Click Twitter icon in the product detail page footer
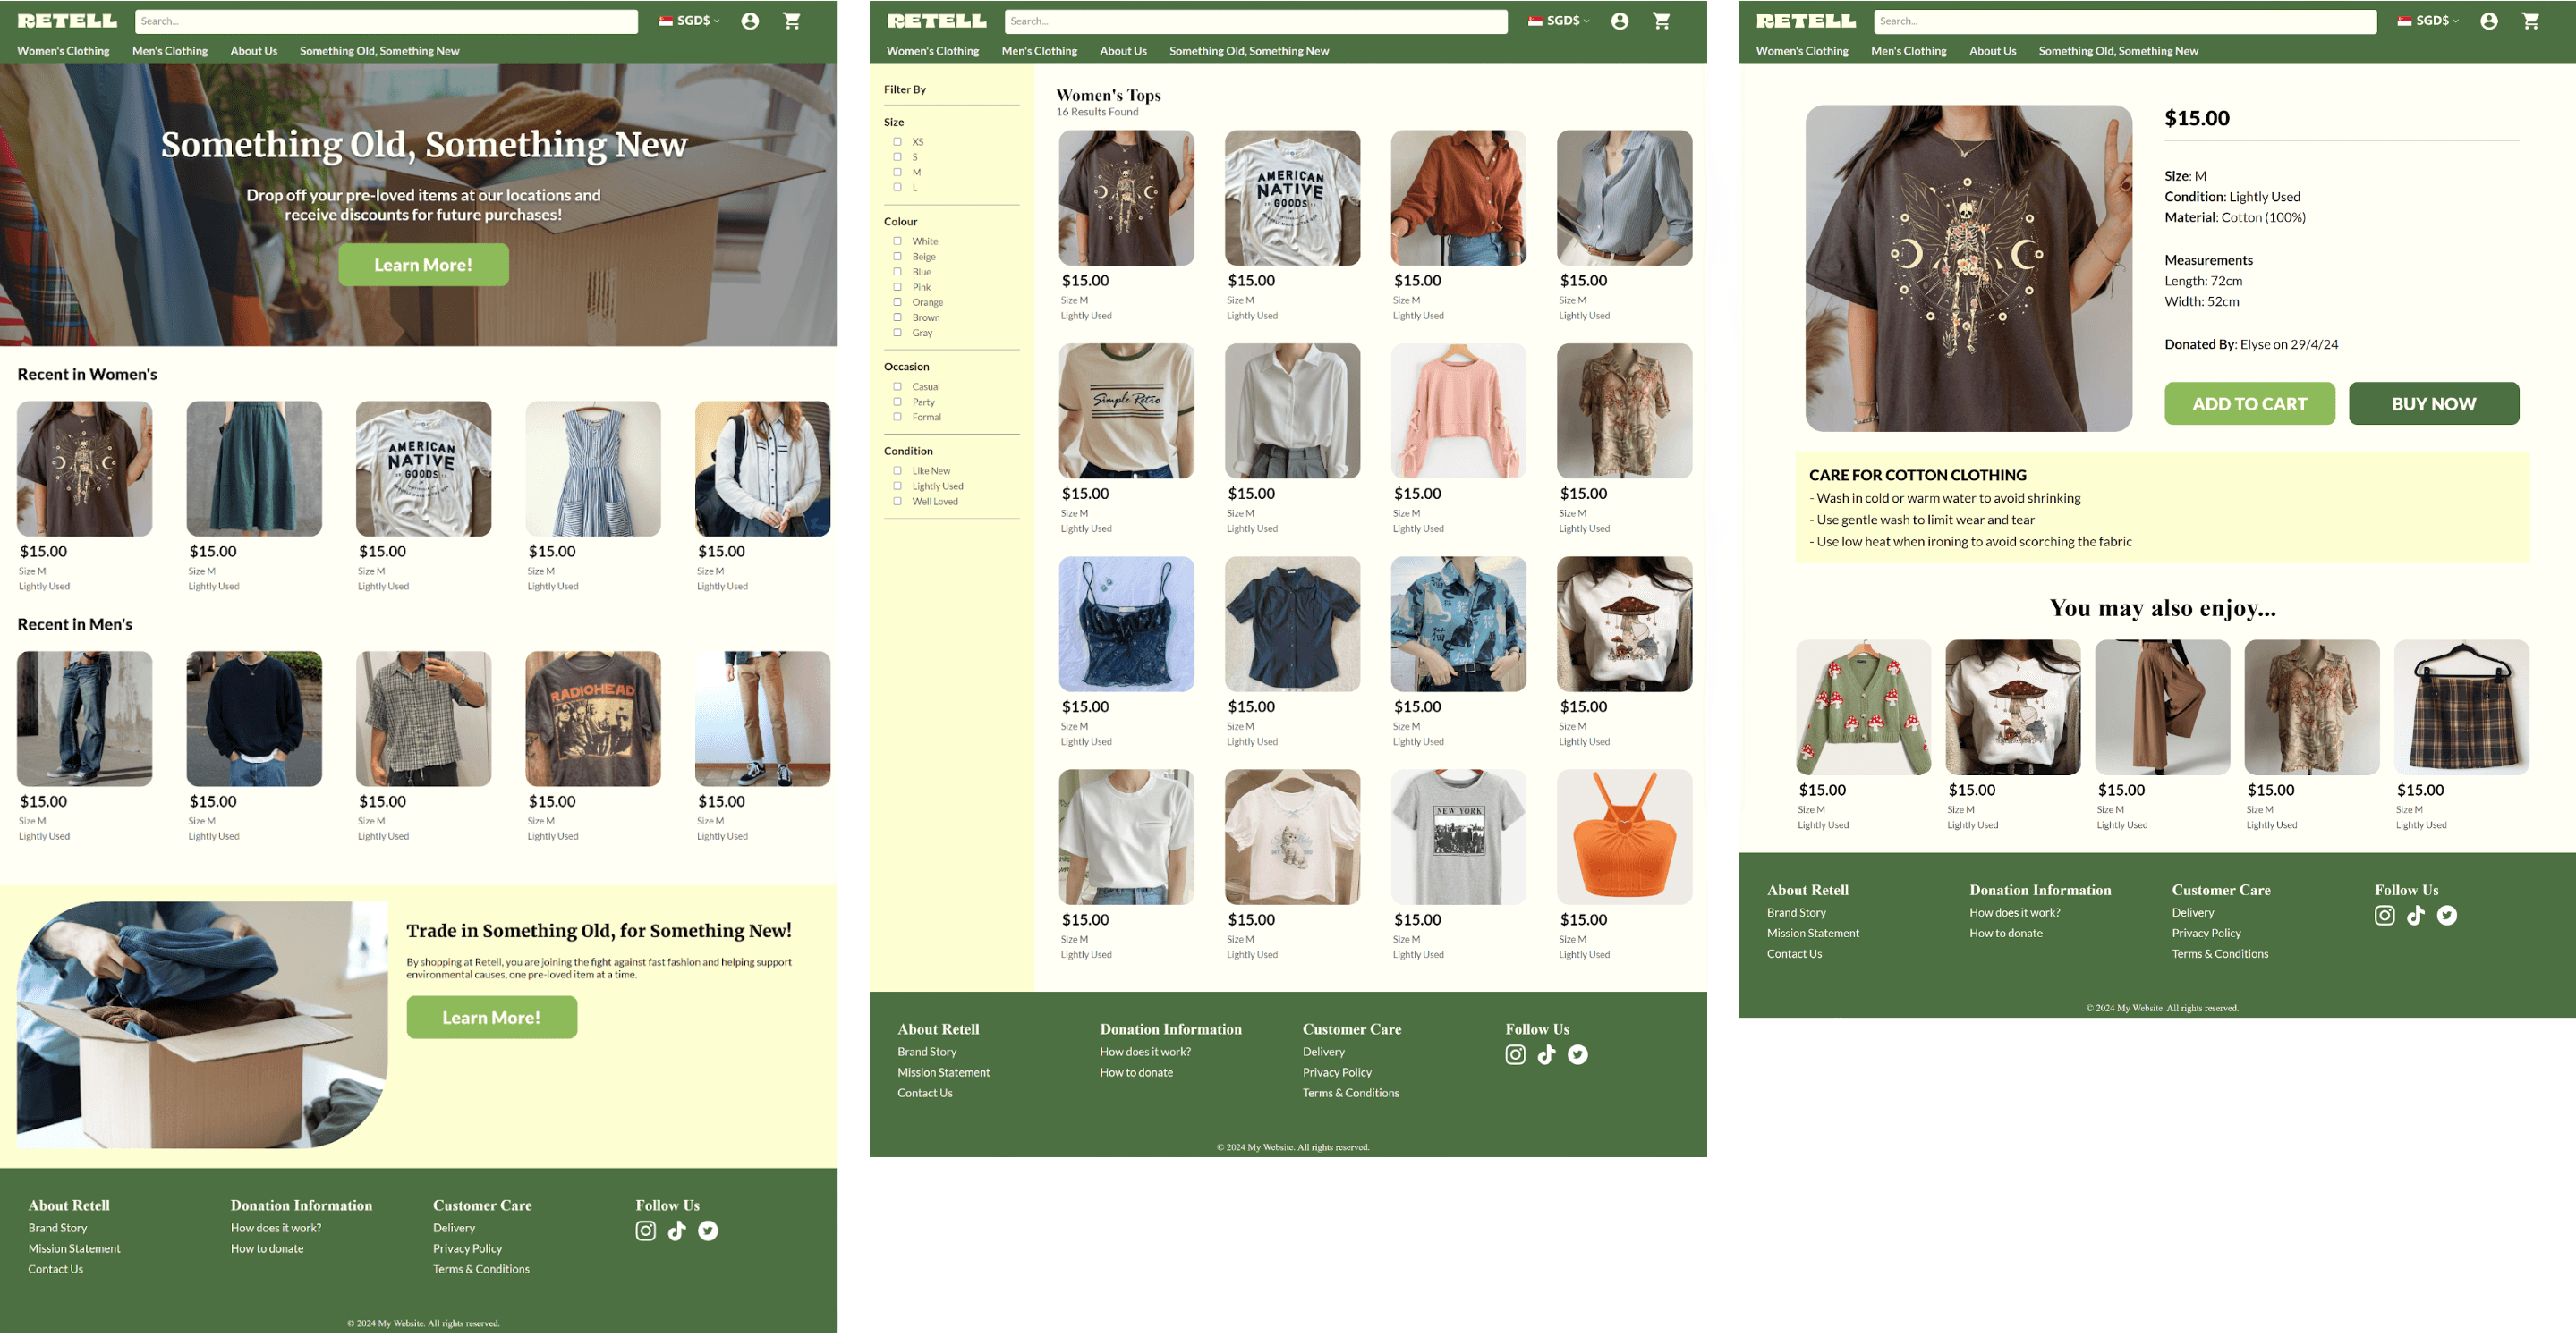 click(x=2446, y=916)
